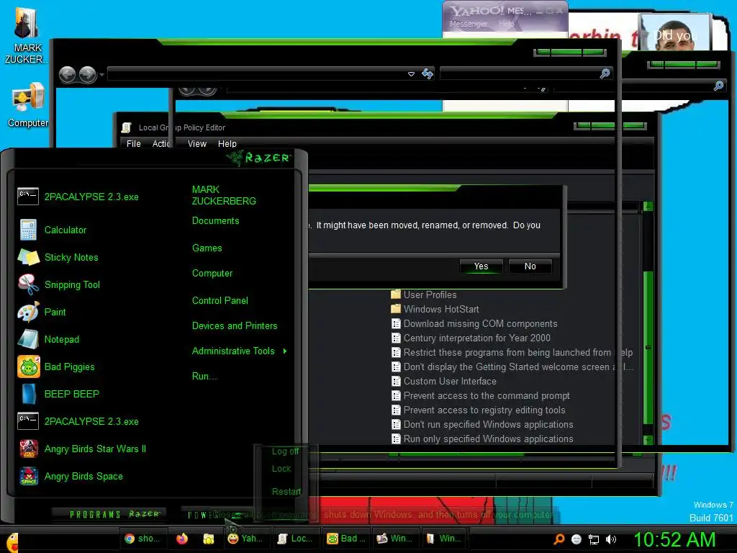The image size is (737, 553).
Task: Expand the Administrative Tools submenu arrow
Action: click(x=285, y=351)
